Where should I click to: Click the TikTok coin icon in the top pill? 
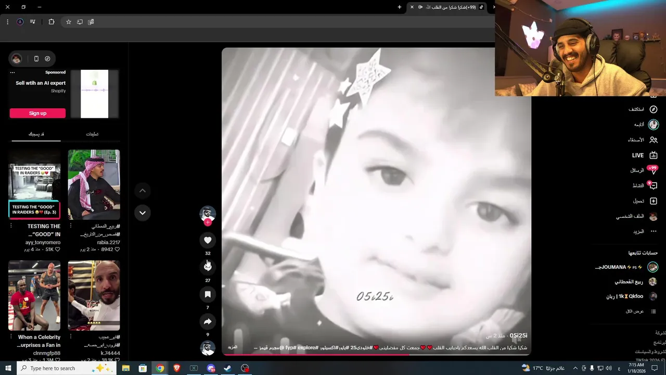47,59
